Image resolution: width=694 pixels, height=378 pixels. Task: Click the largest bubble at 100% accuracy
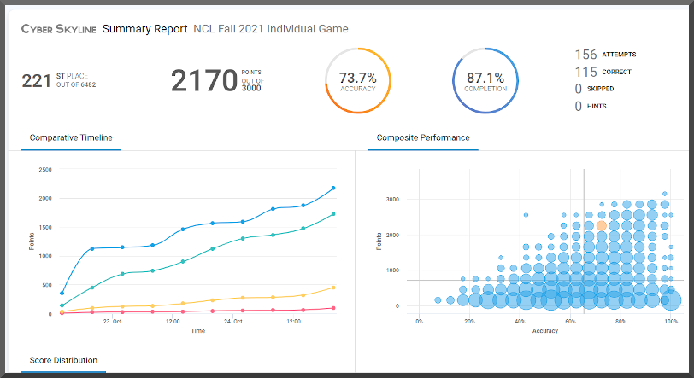[x=668, y=299]
